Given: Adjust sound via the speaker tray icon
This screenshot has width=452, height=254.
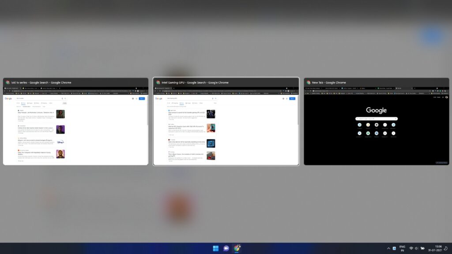Looking at the screenshot, I should click(x=417, y=248).
